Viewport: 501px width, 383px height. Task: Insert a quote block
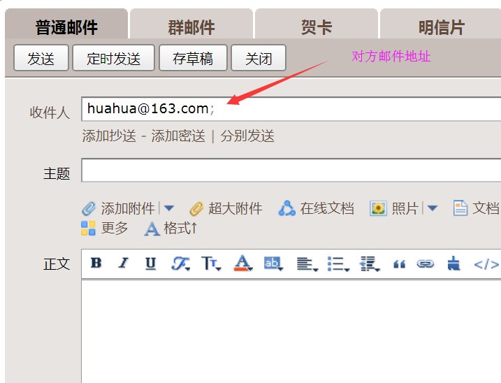point(400,264)
